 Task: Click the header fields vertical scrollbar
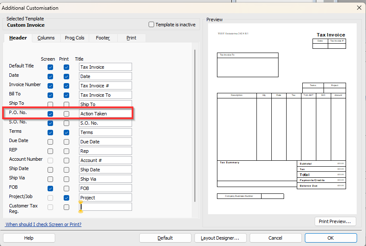point(195,126)
